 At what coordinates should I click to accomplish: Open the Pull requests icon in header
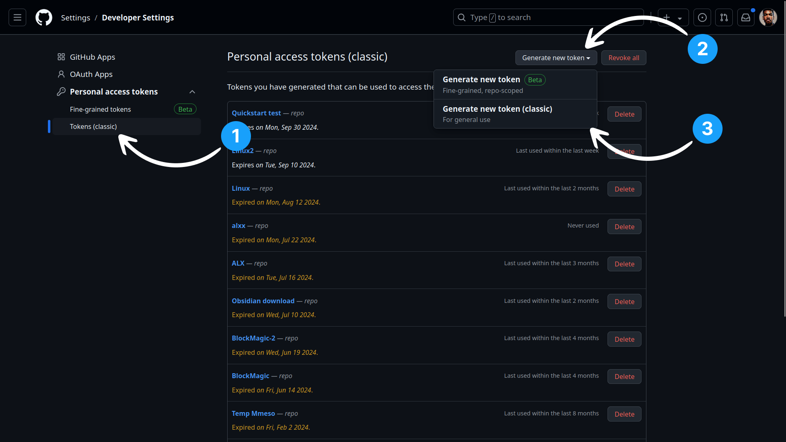(724, 18)
